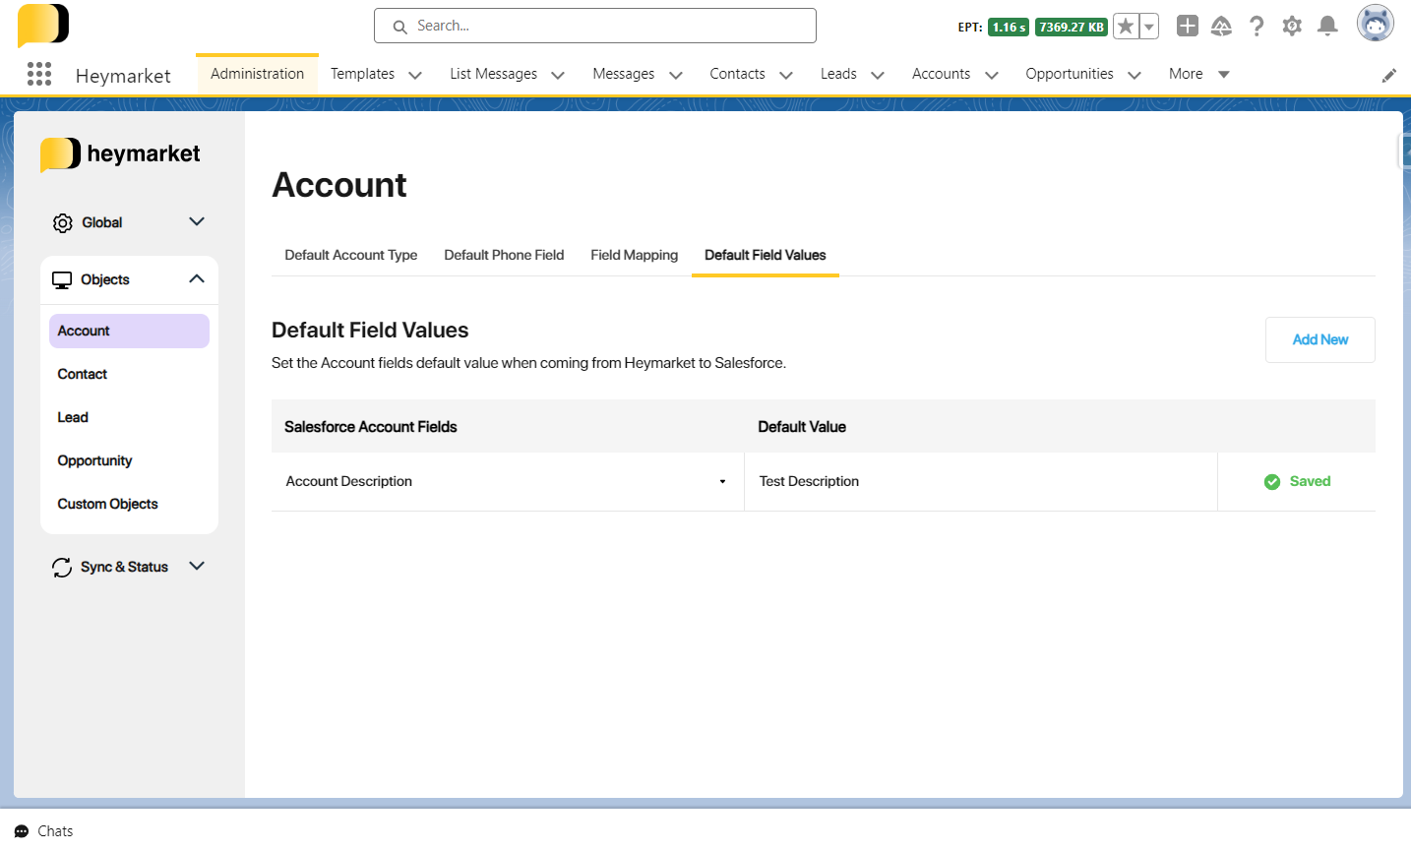The height and width of the screenshot is (851, 1411).
Task: Switch to the Field Mapping tab
Action: 635,255
